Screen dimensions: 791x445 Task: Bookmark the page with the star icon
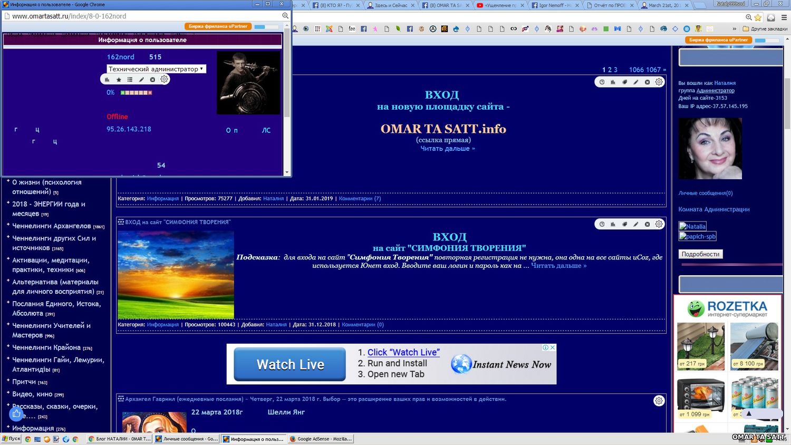pyautogui.click(x=758, y=17)
